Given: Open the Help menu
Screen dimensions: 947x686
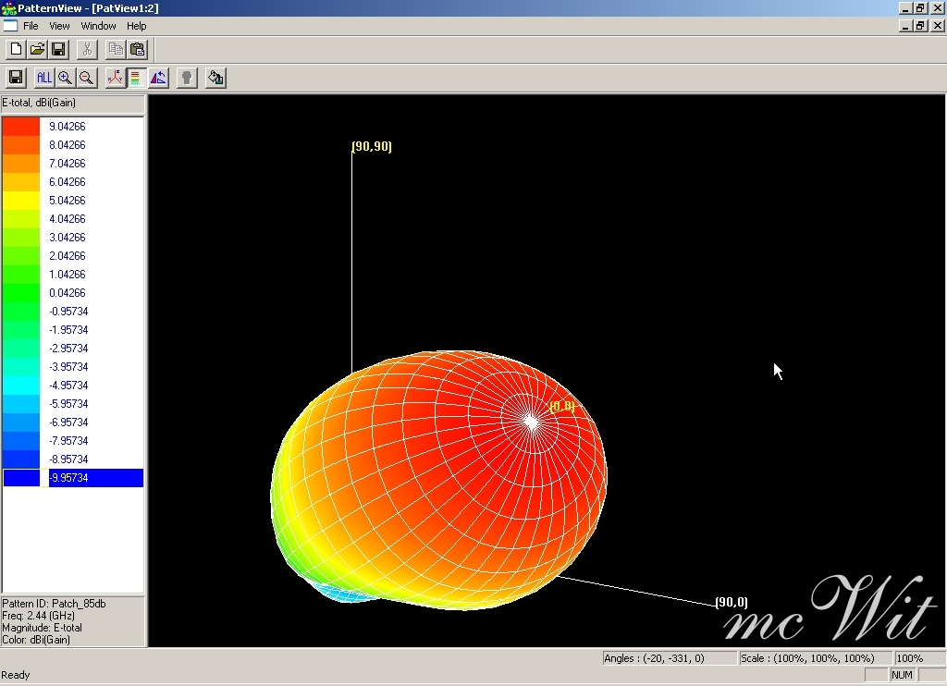Looking at the screenshot, I should [x=137, y=26].
